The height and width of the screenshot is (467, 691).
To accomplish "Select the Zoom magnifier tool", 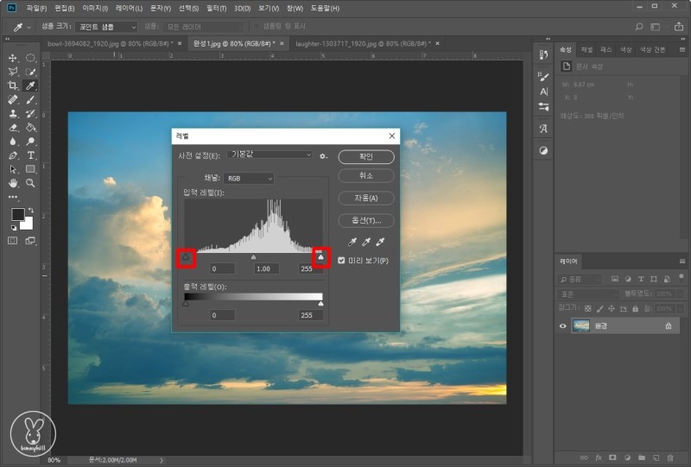I will pyautogui.click(x=30, y=183).
